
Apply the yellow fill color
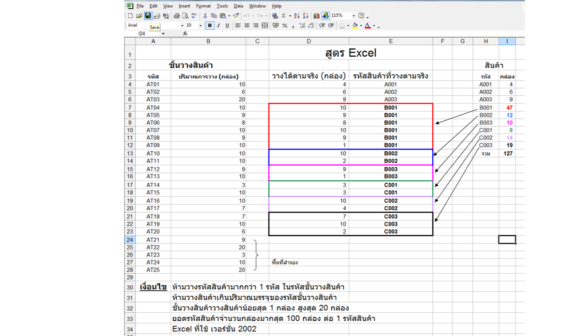point(355,25)
